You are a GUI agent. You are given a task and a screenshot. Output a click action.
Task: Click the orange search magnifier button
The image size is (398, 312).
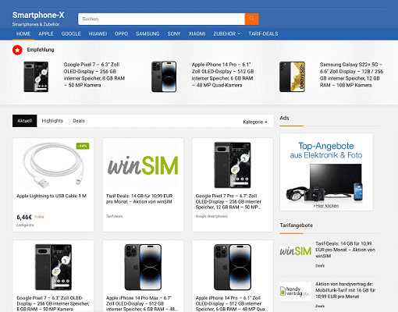pyautogui.click(x=251, y=19)
